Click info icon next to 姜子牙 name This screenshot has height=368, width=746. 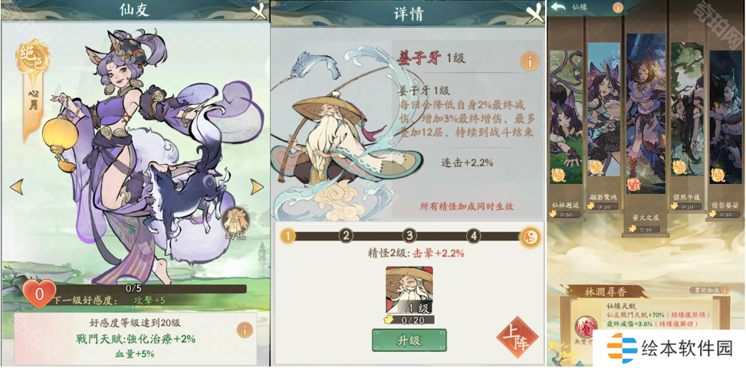(x=530, y=61)
